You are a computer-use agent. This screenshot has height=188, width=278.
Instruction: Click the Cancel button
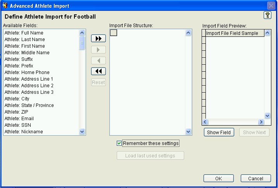(256, 178)
